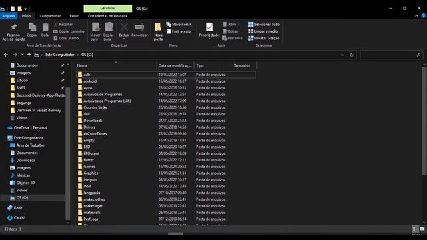The image size is (427, 240).
Task: Select the makeclothes folder
Action: 165,199
